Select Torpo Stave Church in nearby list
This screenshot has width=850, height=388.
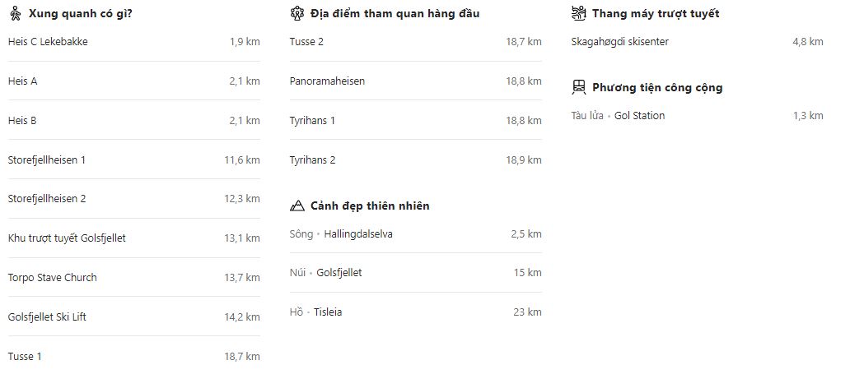(53, 278)
